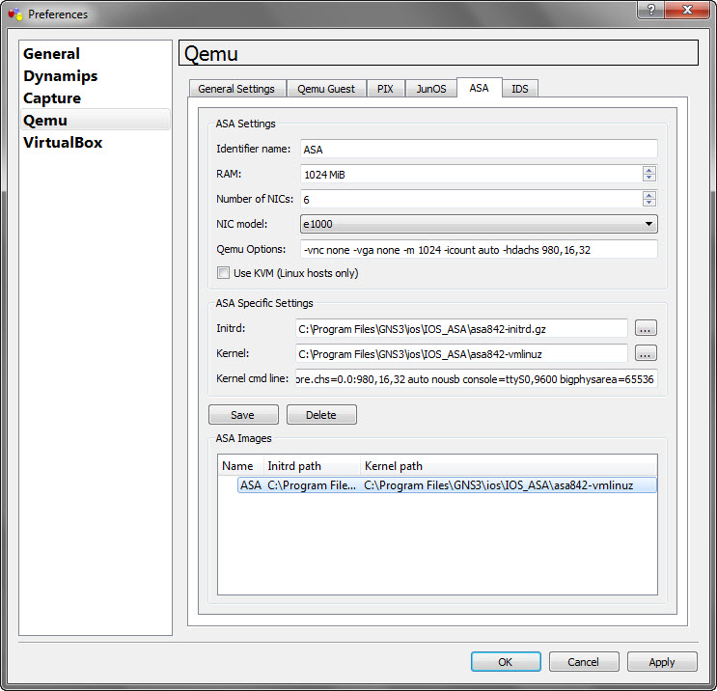The image size is (717, 691).
Task: Select Qemu in the sidebar
Action: [x=96, y=120]
